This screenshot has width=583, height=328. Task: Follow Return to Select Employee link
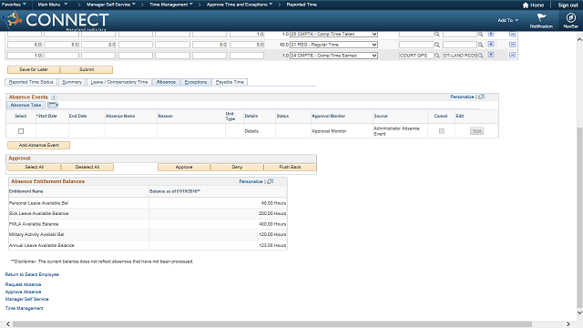[x=32, y=274]
